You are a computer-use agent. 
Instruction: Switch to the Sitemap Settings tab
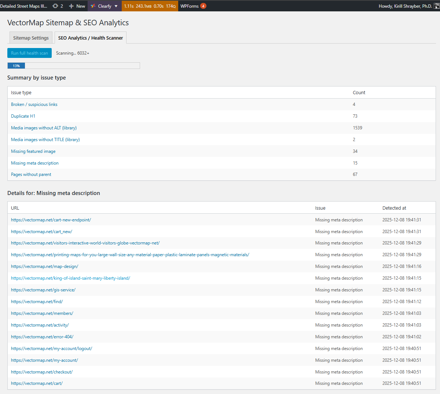[x=31, y=37]
